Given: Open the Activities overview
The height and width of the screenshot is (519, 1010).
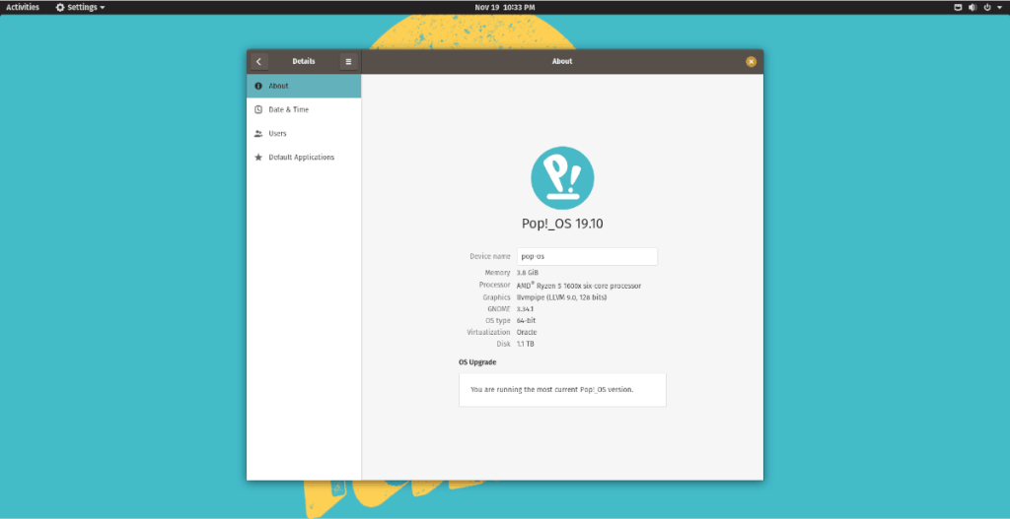Looking at the screenshot, I should pyautogui.click(x=23, y=7).
